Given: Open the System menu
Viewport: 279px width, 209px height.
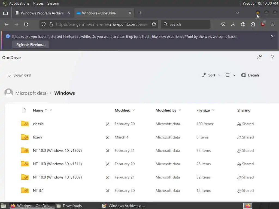Looking at the screenshot, I should [53, 3].
